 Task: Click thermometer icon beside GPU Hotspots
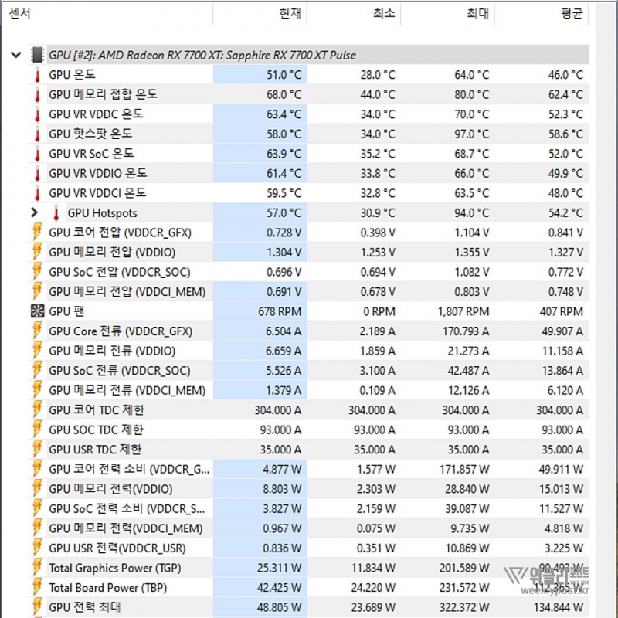[x=56, y=212]
